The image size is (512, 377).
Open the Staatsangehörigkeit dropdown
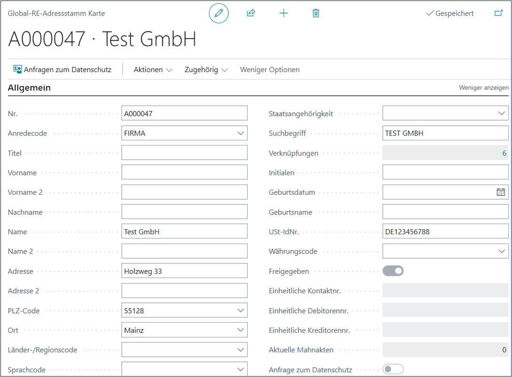(502, 114)
